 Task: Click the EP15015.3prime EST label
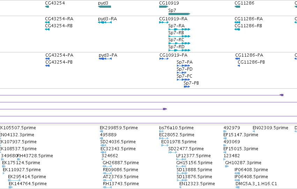pos(241,149)
